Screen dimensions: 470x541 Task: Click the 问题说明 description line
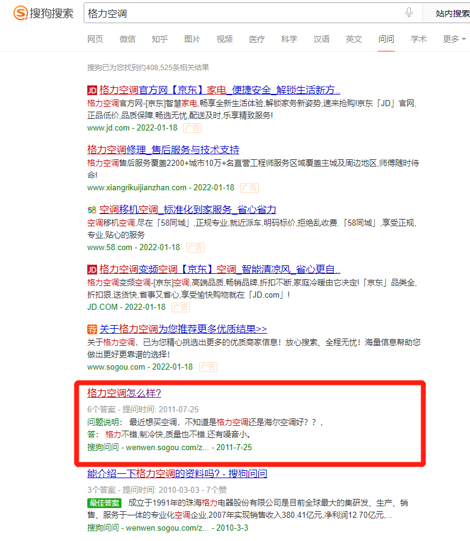[204, 422]
